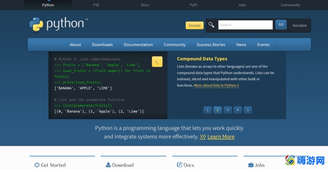
Task: Open the Jobs top tab
Action: [242, 5]
